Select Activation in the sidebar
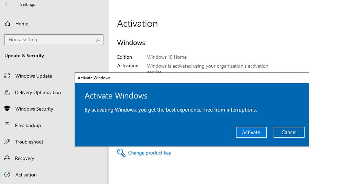This screenshot has height=184, width=352. (26, 175)
